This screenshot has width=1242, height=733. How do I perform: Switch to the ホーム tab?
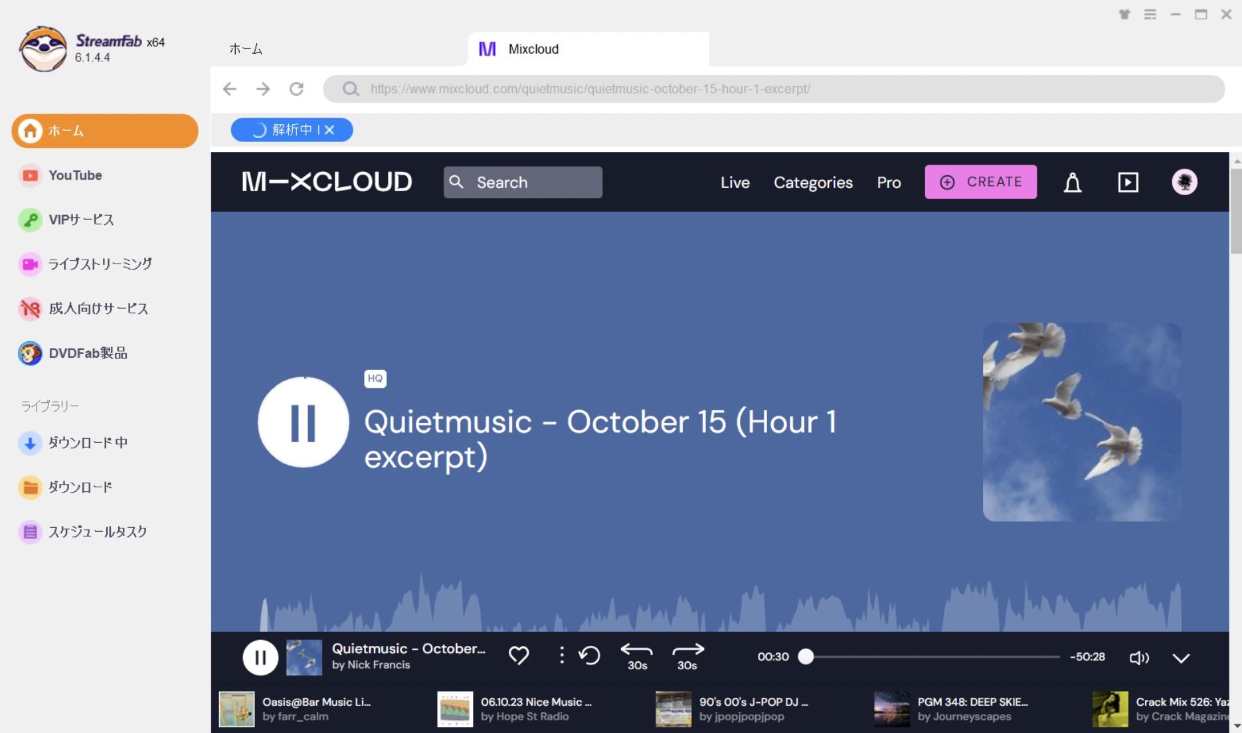[246, 49]
